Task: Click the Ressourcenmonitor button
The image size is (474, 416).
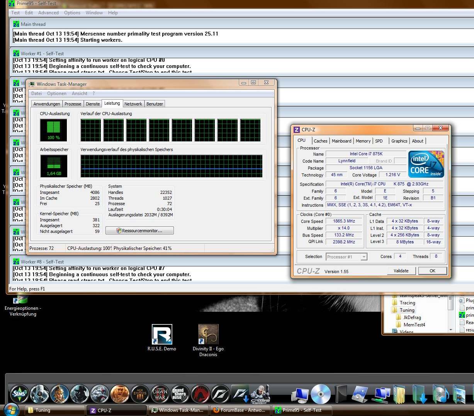Action: point(139,231)
